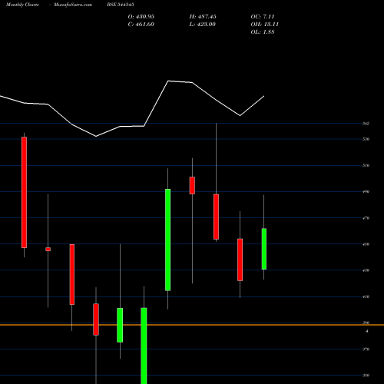Click the 'Monthly Charts' title text

tap(22, 5)
